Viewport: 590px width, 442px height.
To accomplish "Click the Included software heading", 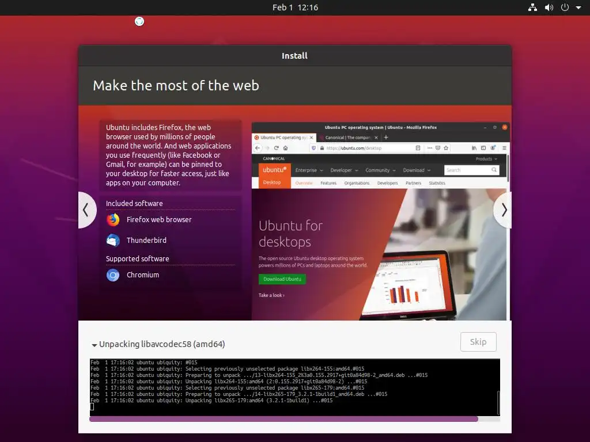I will [x=134, y=203].
